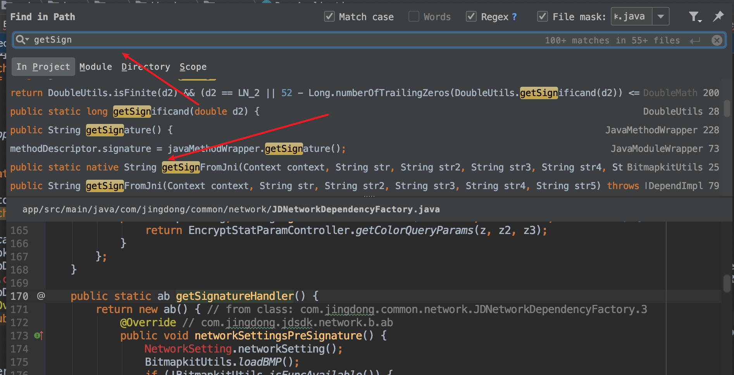Toggle the File mask checkbox

(543, 17)
